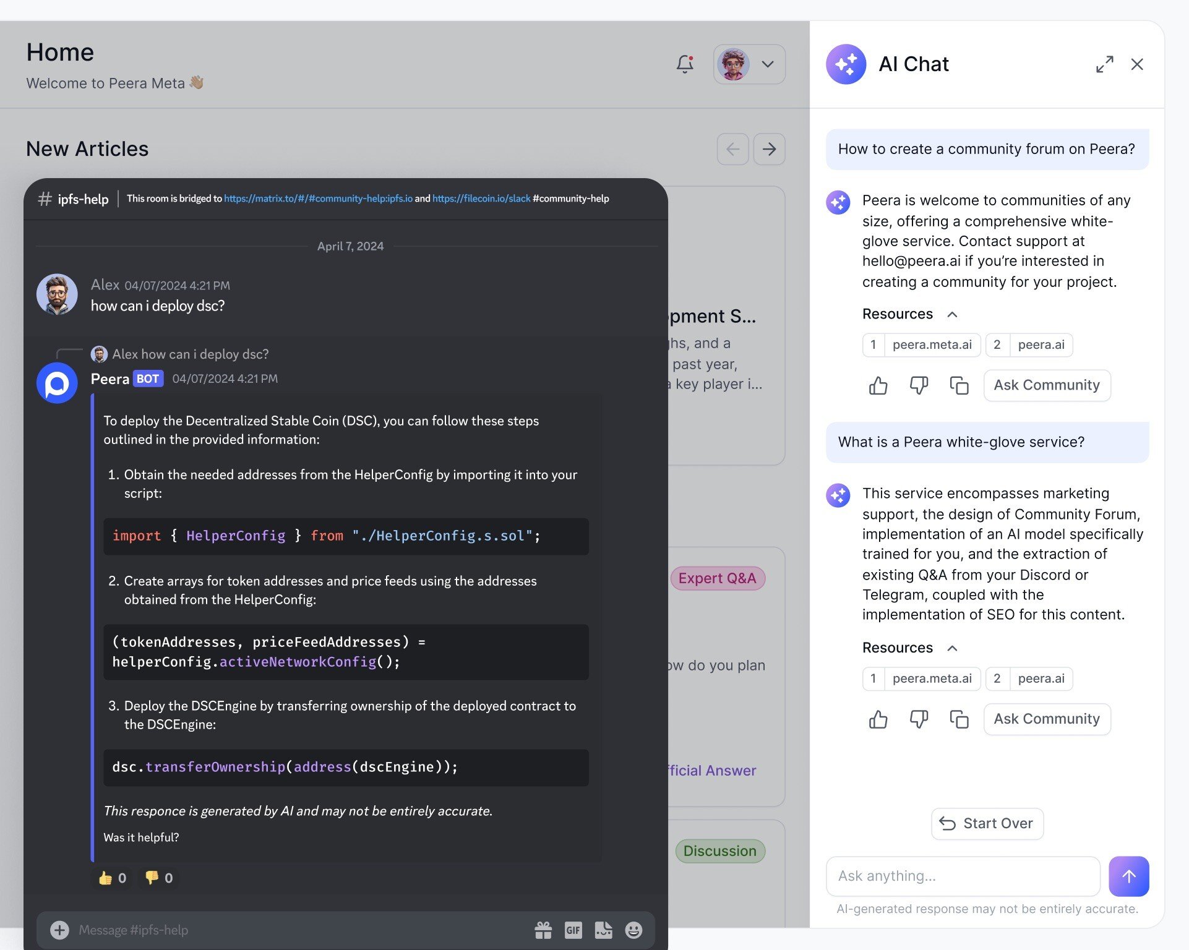Select the ipfs-help channel tab
Viewport: 1189px width, 950px height.
pyautogui.click(x=73, y=199)
